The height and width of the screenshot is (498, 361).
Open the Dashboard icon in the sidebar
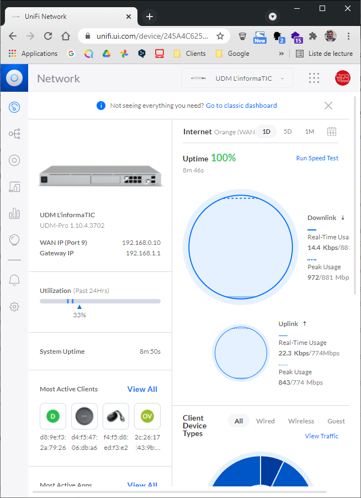(x=14, y=107)
